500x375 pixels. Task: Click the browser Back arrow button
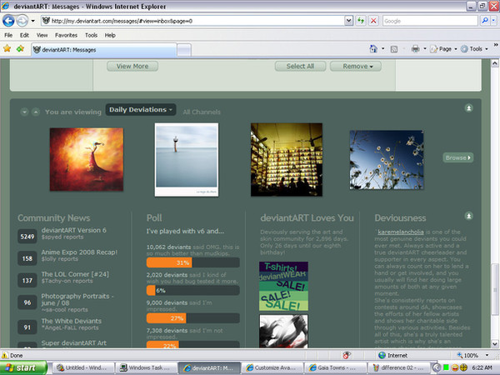coord(8,21)
